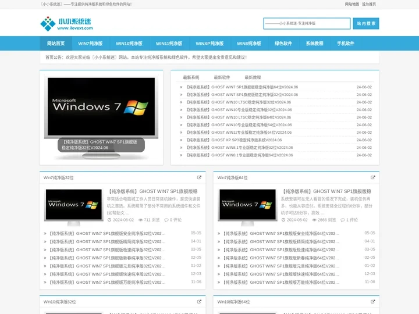The width and height of the screenshot is (419, 314).
Task: Open GHOST WIN8.1专业版稳定纯净版64位V2024.06
Action: [239, 155]
